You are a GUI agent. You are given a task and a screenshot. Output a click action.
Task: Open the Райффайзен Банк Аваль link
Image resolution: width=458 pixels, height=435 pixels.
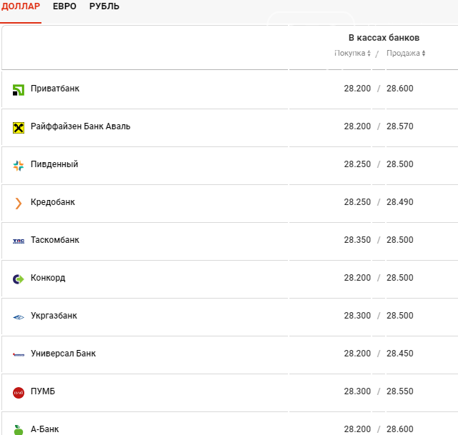[80, 126]
